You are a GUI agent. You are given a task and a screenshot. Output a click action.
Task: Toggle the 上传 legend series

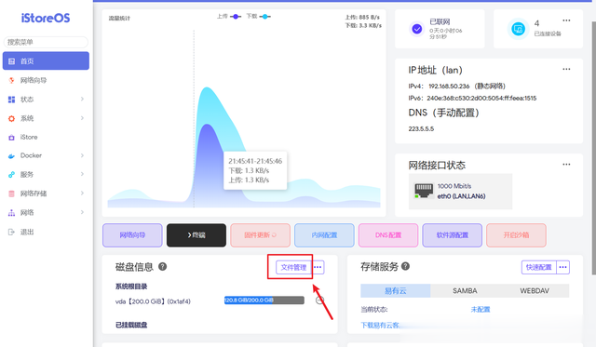(x=229, y=17)
